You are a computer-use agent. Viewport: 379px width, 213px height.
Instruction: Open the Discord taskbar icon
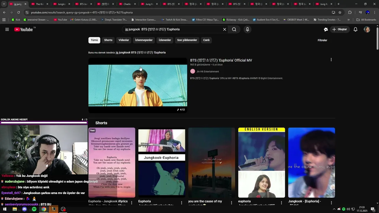click(24, 209)
